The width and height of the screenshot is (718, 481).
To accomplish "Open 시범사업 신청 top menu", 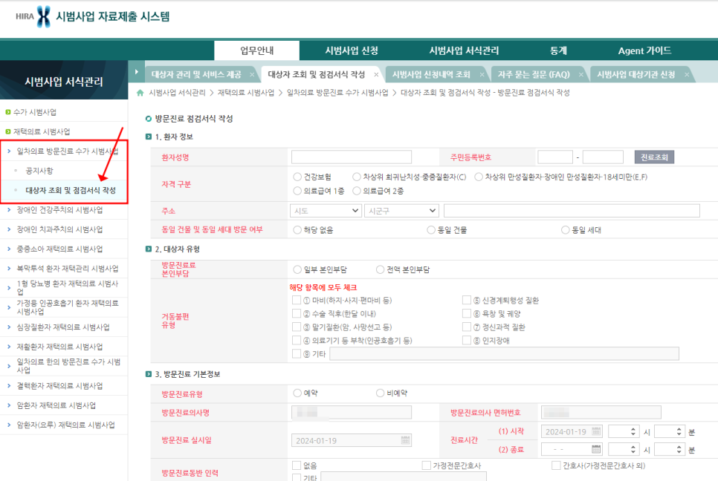I will pos(352,50).
